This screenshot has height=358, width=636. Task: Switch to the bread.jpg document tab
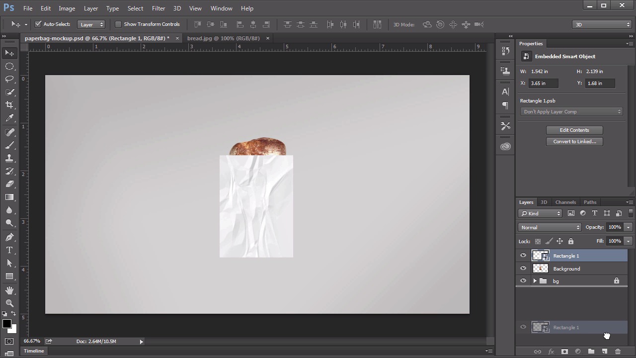click(x=223, y=38)
